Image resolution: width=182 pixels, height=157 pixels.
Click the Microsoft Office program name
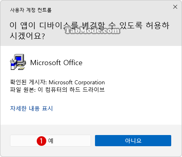tap(56, 63)
